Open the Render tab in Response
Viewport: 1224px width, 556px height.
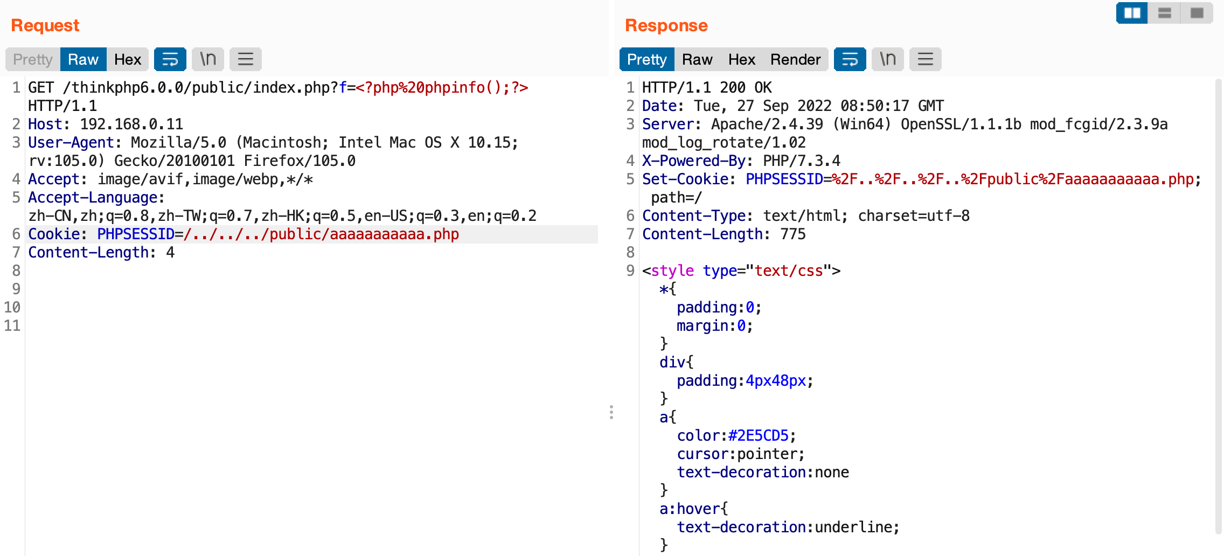point(796,59)
